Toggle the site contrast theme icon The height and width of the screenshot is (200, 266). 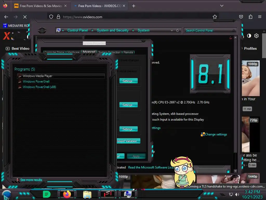click(x=249, y=36)
